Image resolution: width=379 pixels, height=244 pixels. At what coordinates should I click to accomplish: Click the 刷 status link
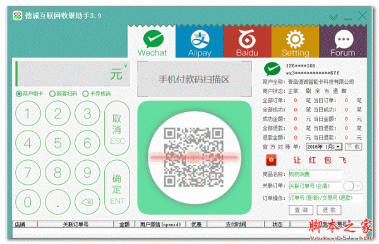308,91
